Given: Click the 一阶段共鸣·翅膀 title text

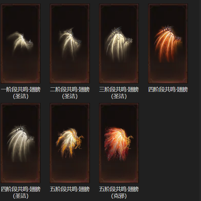Looking at the screenshot, I should [x=21, y=89].
